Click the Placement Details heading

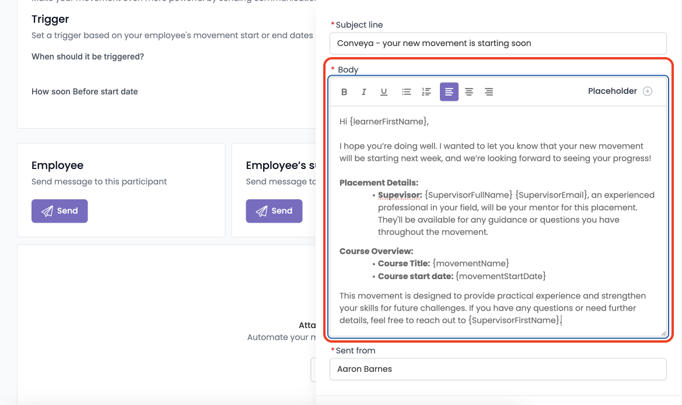coord(379,183)
